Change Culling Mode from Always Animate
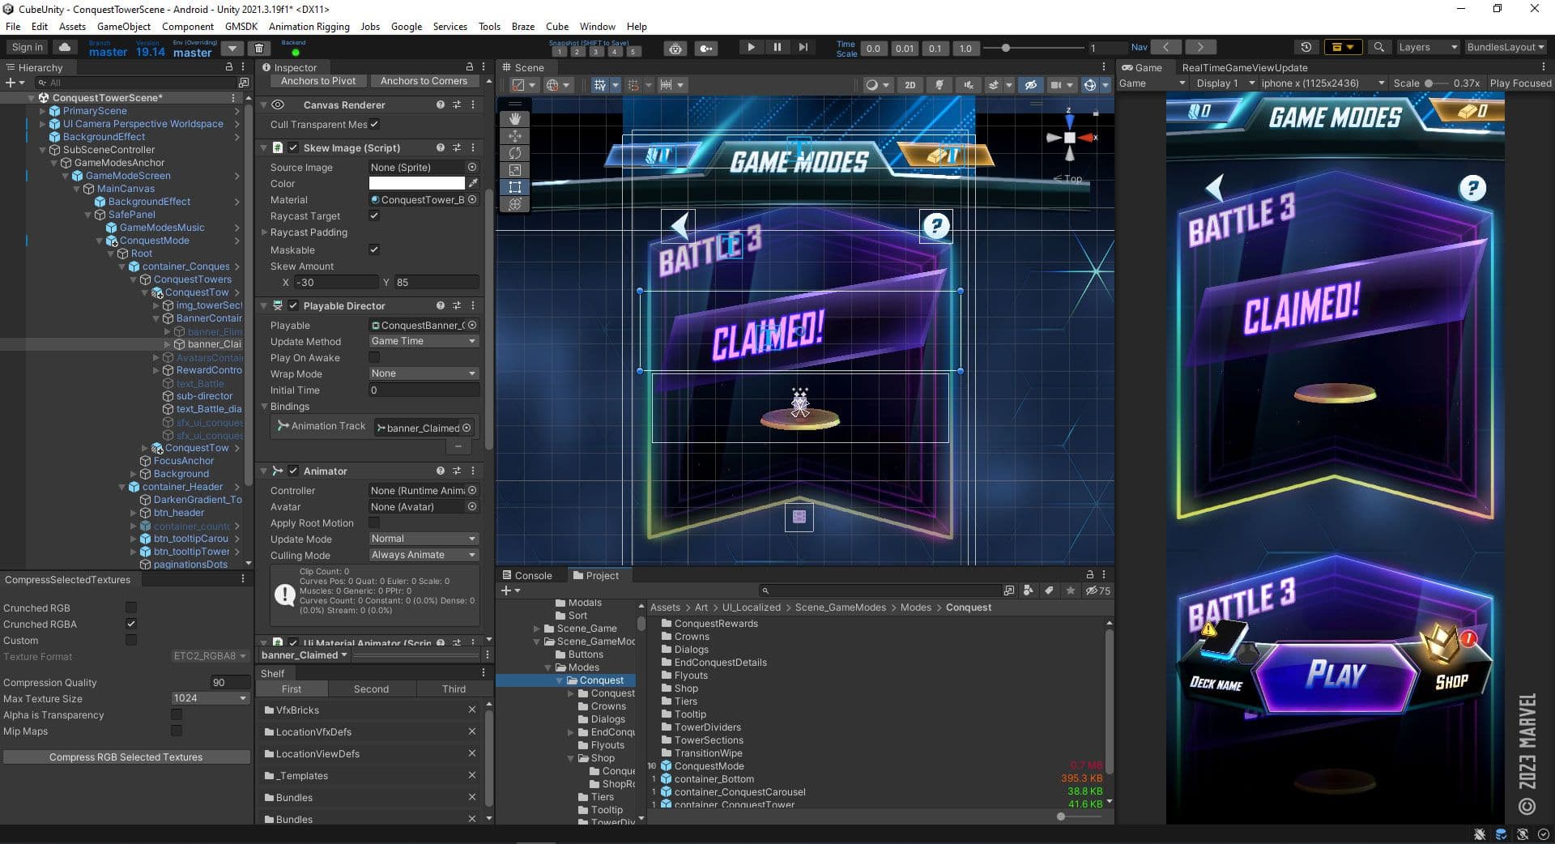Screen dimensions: 1555x844 [x=423, y=555]
